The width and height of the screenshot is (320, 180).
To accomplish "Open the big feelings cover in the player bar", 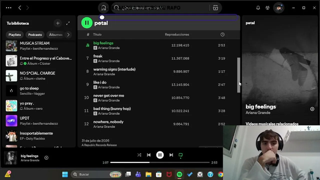I will coord(11,158).
